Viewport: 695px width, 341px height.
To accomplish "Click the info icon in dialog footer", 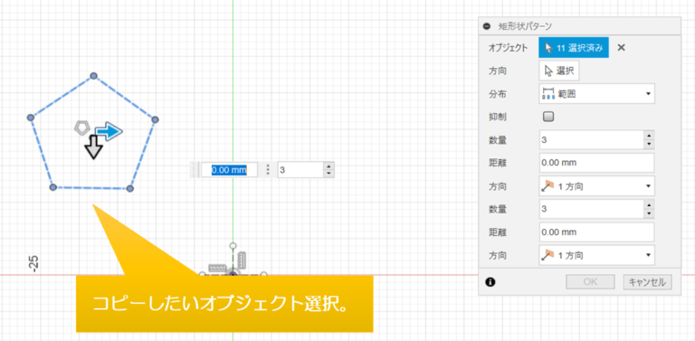I will pos(490,281).
